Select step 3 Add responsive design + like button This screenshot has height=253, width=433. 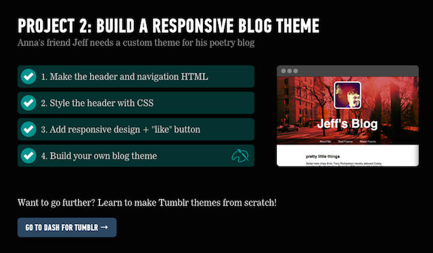(136, 129)
